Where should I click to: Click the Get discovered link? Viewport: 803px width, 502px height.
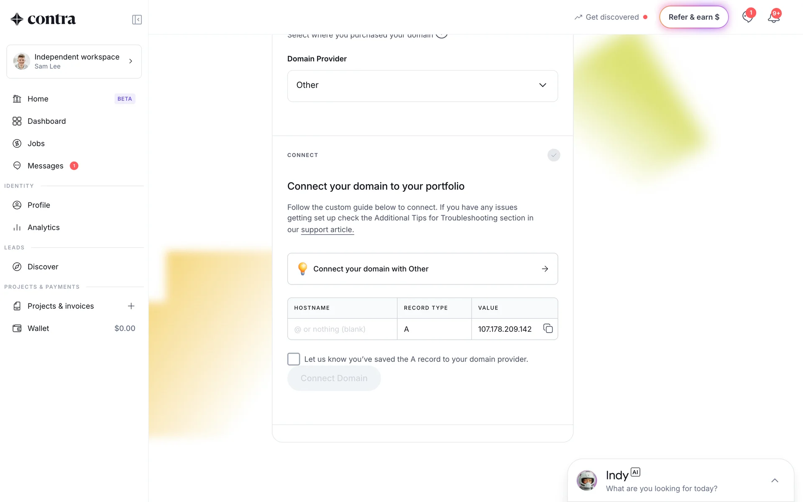612,17
